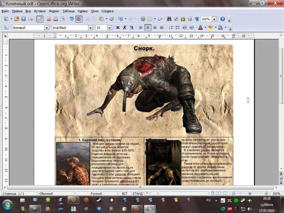Toggle nonprinting characters pilcrow button

pyautogui.click(x=197, y=19)
